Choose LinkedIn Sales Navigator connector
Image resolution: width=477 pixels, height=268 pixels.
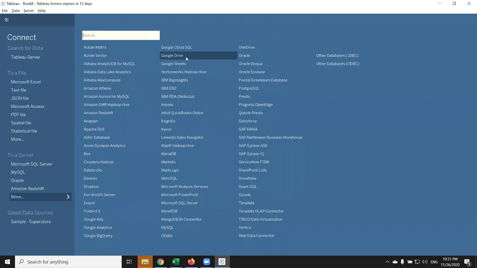click(x=182, y=137)
